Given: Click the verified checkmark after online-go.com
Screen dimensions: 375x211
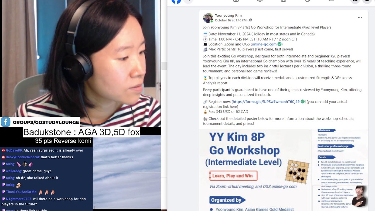Looking at the screenshot, I should click(279, 44).
